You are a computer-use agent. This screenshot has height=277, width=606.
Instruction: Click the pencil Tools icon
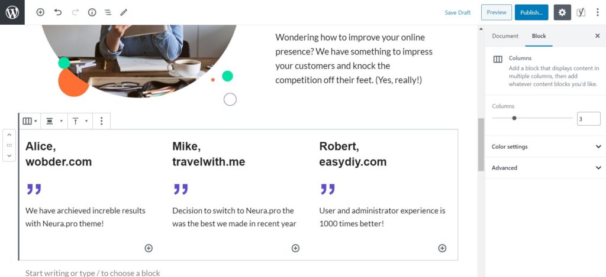click(x=124, y=12)
